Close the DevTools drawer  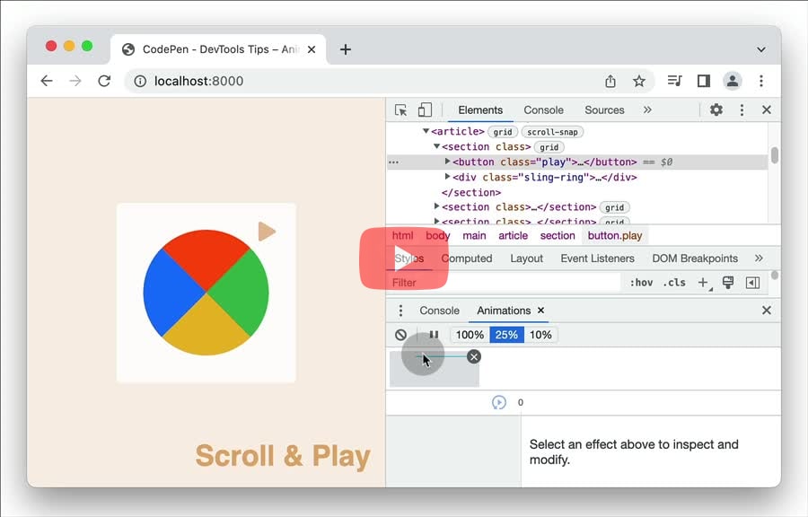pos(767,310)
